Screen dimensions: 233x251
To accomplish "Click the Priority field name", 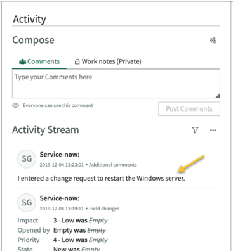I will pyautogui.click(x=29, y=240).
